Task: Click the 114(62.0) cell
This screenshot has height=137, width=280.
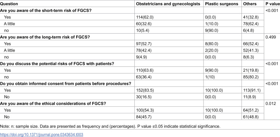Action: [145, 17]
